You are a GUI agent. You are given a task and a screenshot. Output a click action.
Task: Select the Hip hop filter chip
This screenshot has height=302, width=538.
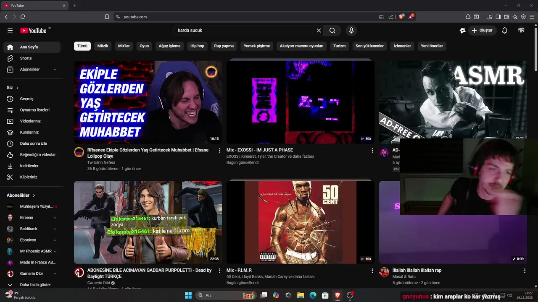(x=197, y=46)
